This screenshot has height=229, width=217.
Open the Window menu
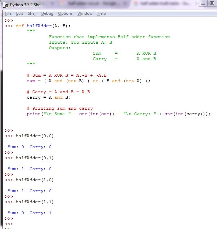(x=85, y=13)
